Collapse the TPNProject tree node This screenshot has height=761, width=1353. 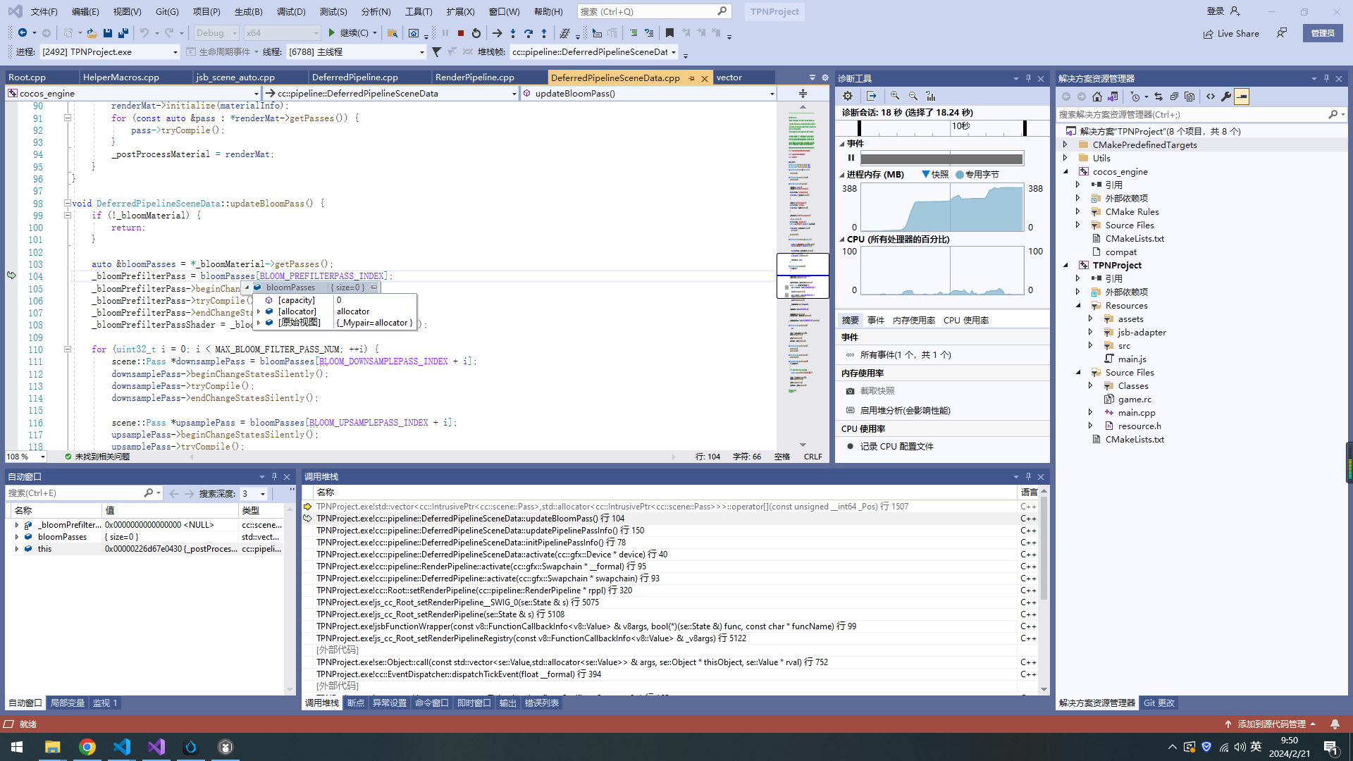pyautogui.click(x=1065, y=266)
